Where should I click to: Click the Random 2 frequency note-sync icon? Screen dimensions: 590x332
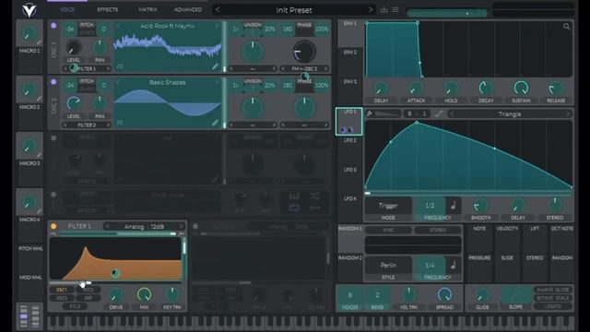(x=454, y=266)
